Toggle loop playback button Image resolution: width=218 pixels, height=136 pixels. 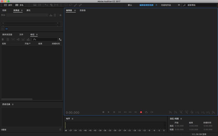tap(146, 112)
